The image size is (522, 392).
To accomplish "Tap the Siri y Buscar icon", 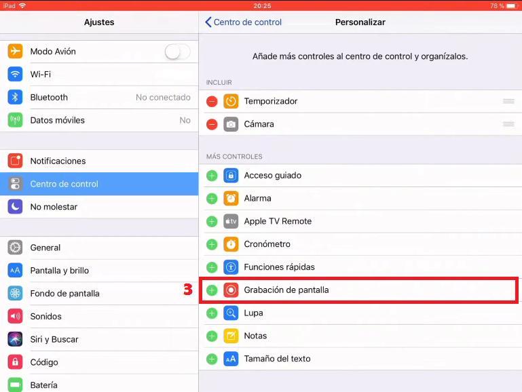I will click(15, 339).
